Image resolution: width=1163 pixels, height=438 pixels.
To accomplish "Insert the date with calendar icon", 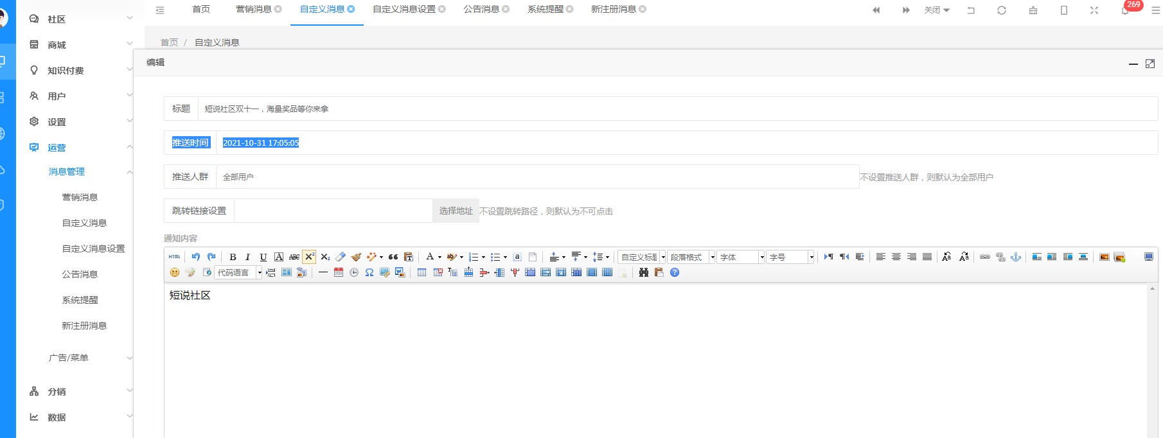I will (x=339, y=272).
